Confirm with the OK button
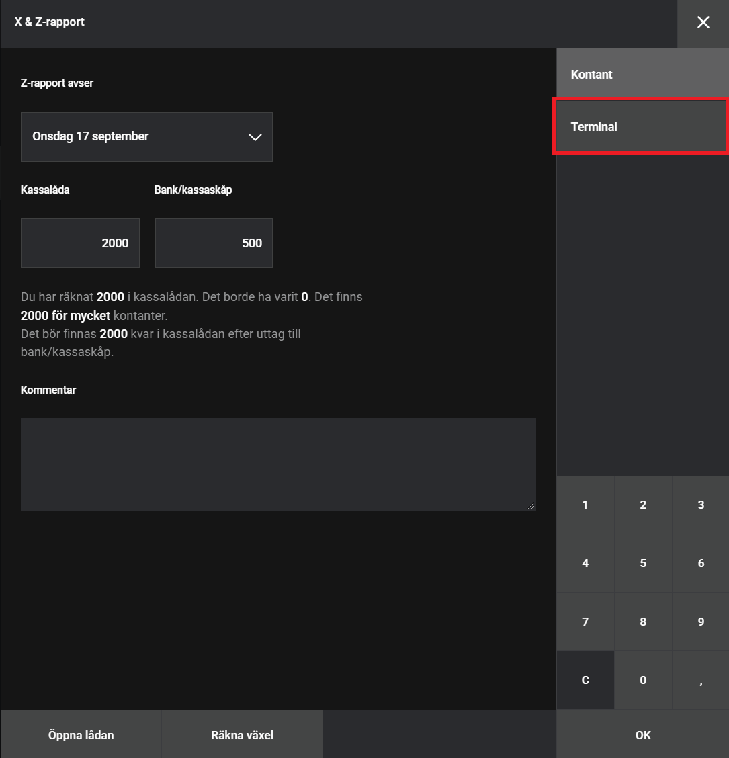This screenshot has width=729, height=758. point(642,735)
